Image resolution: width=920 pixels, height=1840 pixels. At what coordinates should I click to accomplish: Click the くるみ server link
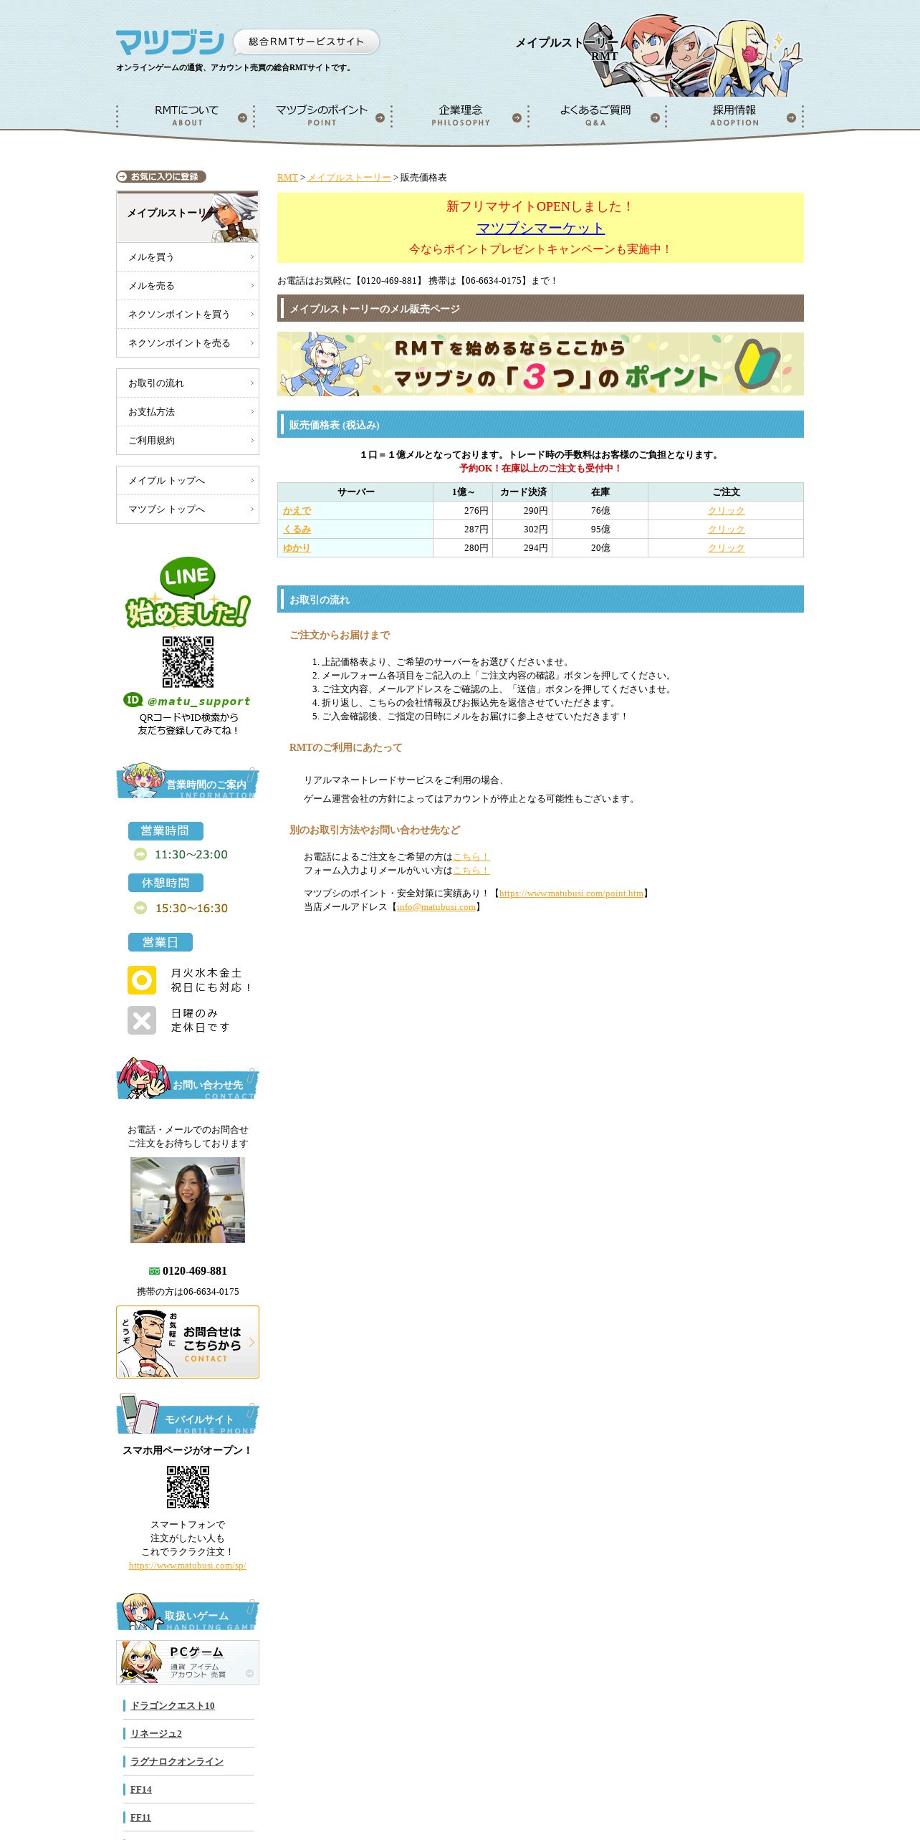coord(297,530)
